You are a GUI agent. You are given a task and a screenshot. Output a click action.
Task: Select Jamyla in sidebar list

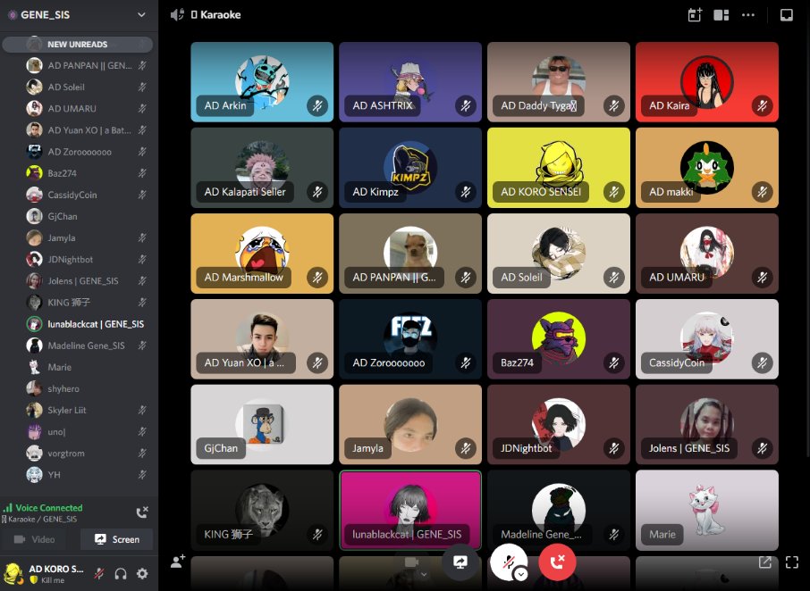87,237
